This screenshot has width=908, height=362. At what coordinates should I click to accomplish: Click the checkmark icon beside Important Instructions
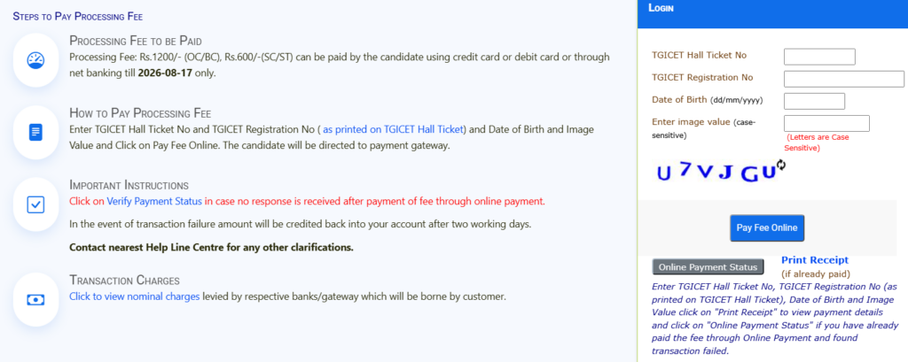click(x=35, y=204)
